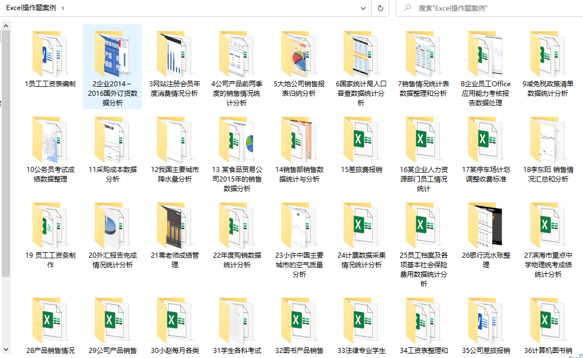The width and height of the screenshot is (583, 358).
Task: Open folder 5大地公司销售报表归纳分析
Action: (299, 63)
